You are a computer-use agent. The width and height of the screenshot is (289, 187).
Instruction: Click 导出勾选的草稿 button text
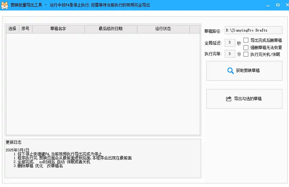point(248,99)
